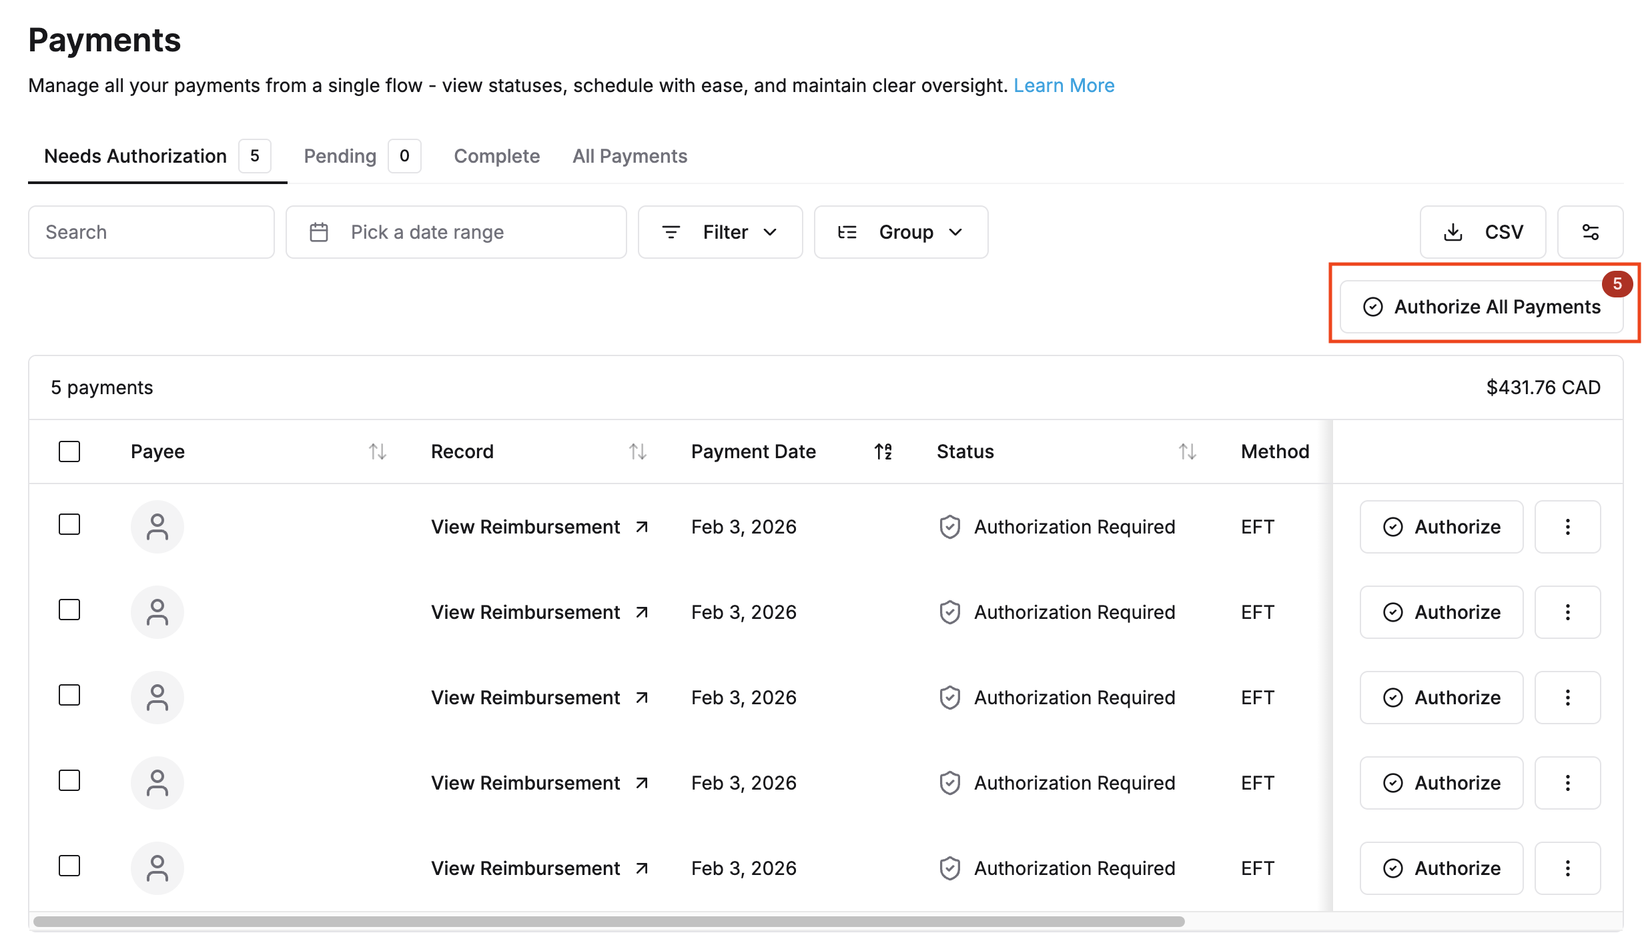Screen dimensions: 1652x943
Task: Sort by Status column arrows
Action: point(1187,451)
